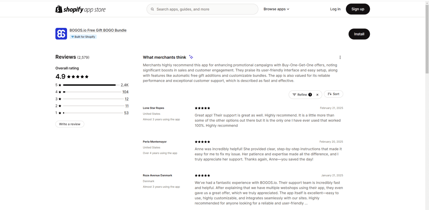Click the AI sparkle icon next to merchants summary
This screenshot has height=210, width=429.
tap(191, 57)
